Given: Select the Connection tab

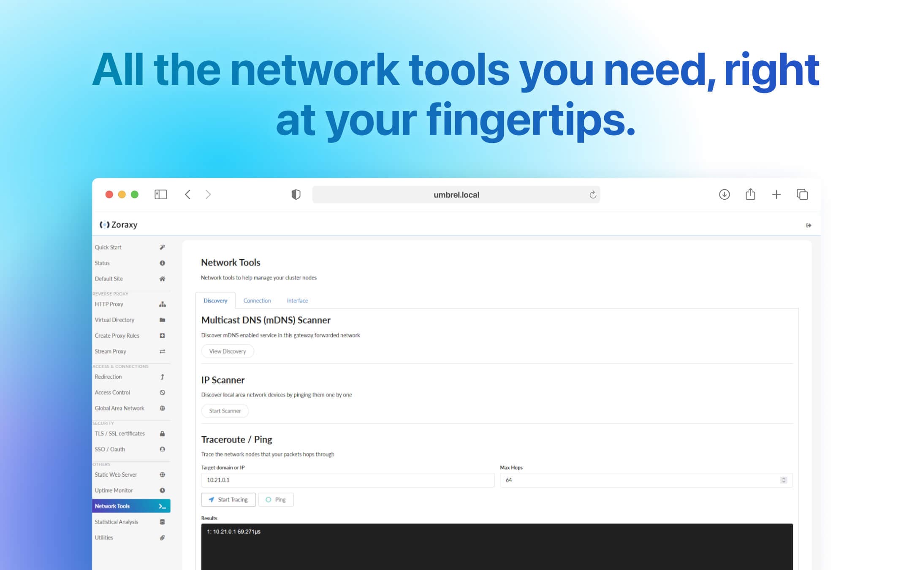Looking at the screenshot, I should [257, 300].
